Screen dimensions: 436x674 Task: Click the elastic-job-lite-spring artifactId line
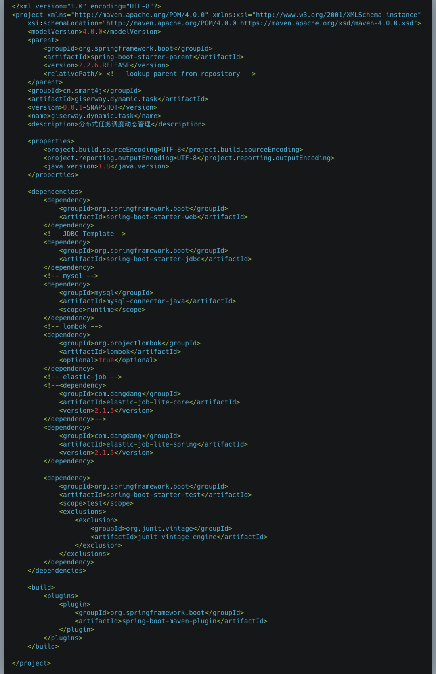153,444
